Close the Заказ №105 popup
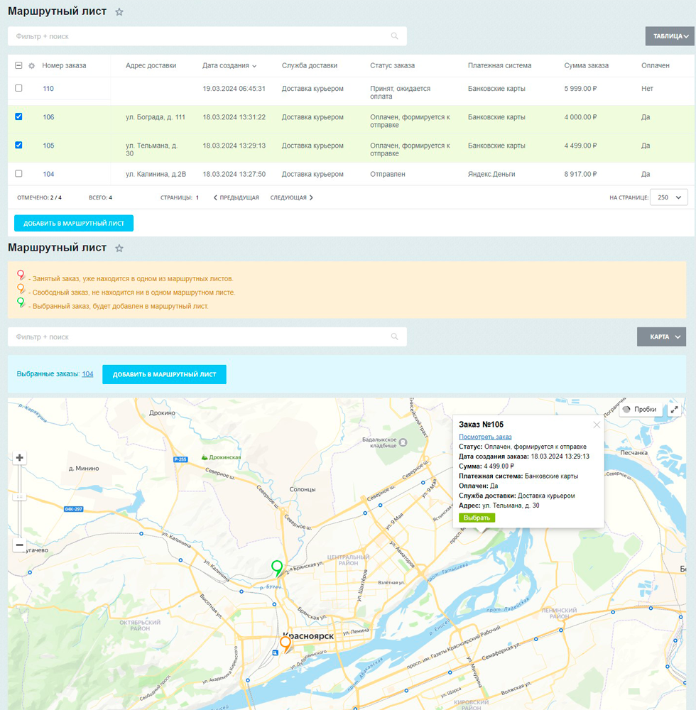 tap(597, 425)
